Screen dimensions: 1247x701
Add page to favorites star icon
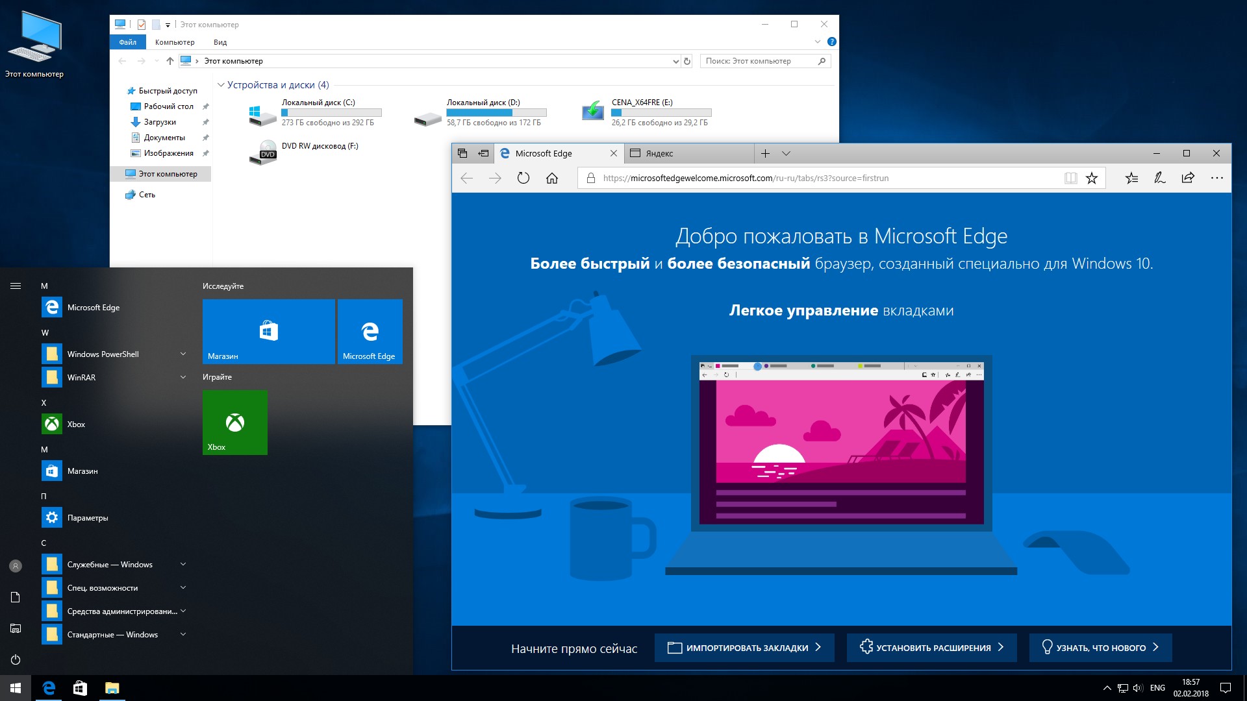tap(1092, 178)
